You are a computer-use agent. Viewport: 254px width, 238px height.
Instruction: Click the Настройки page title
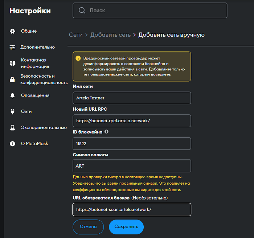tap(30, 11)
